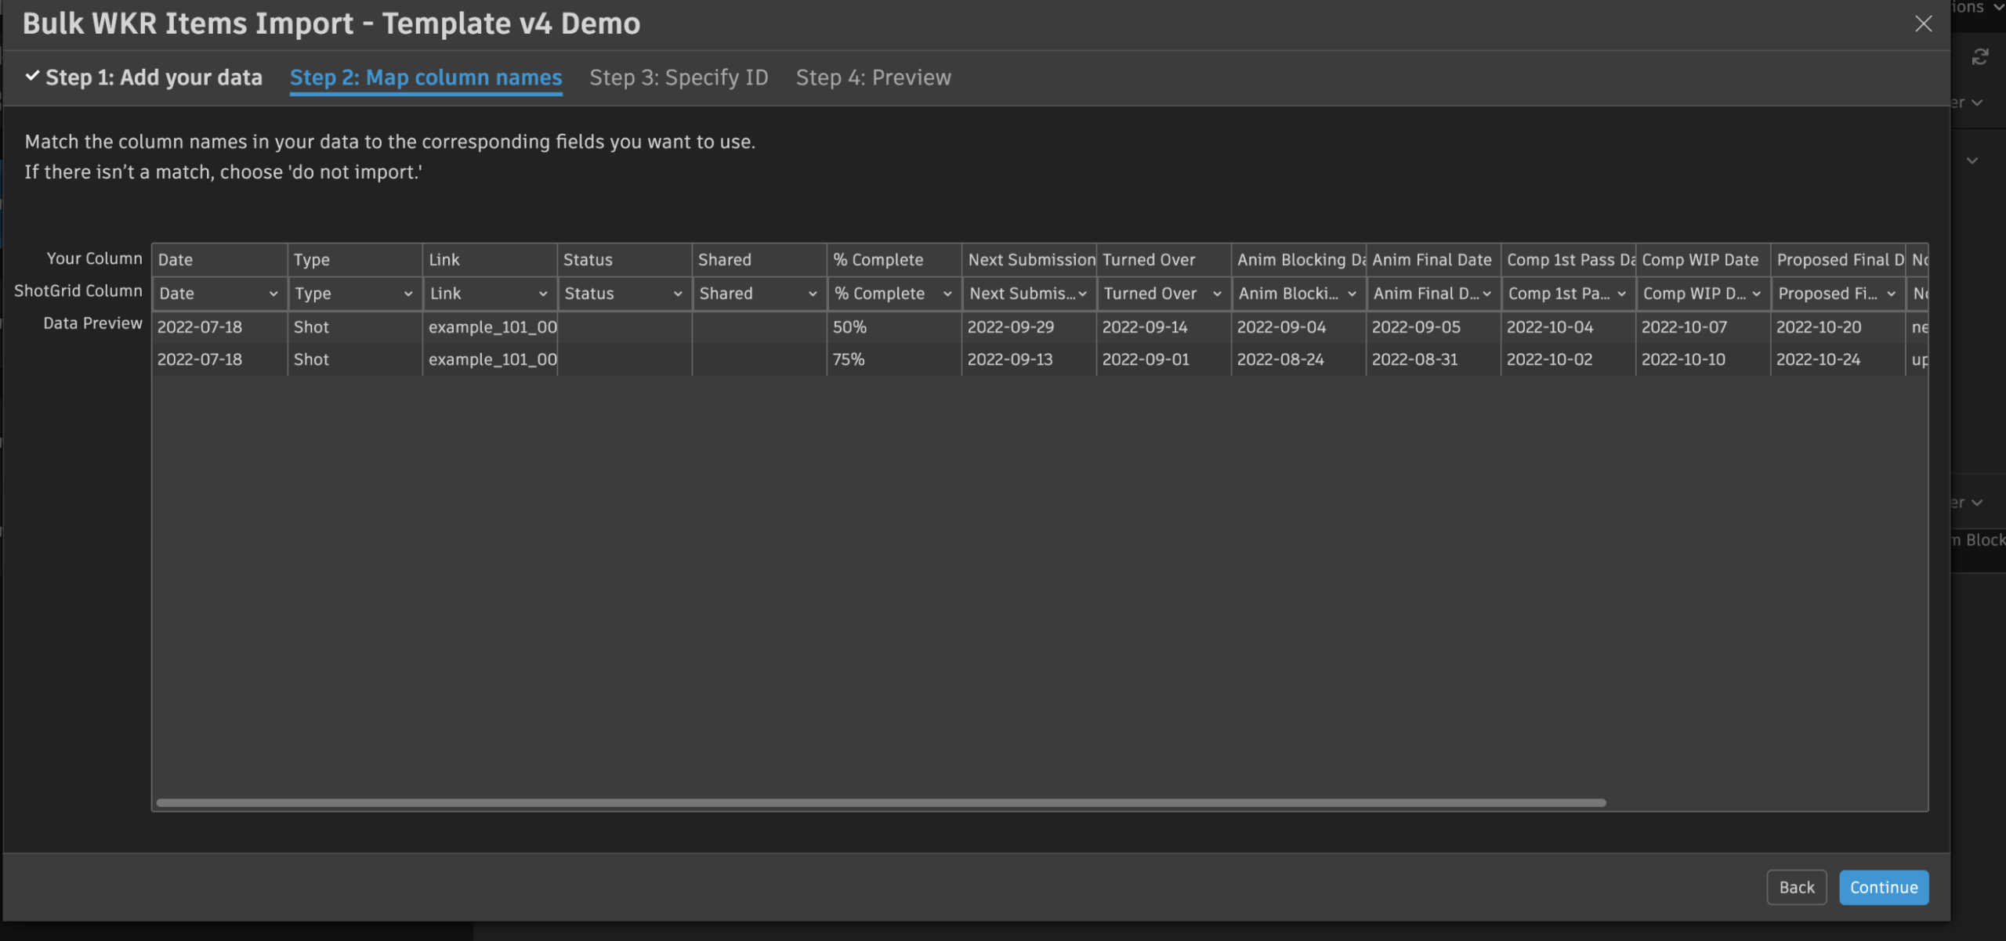Click the Continue button
Image resolution: width=2006 pixels, height=941 pixels.
1884,887
